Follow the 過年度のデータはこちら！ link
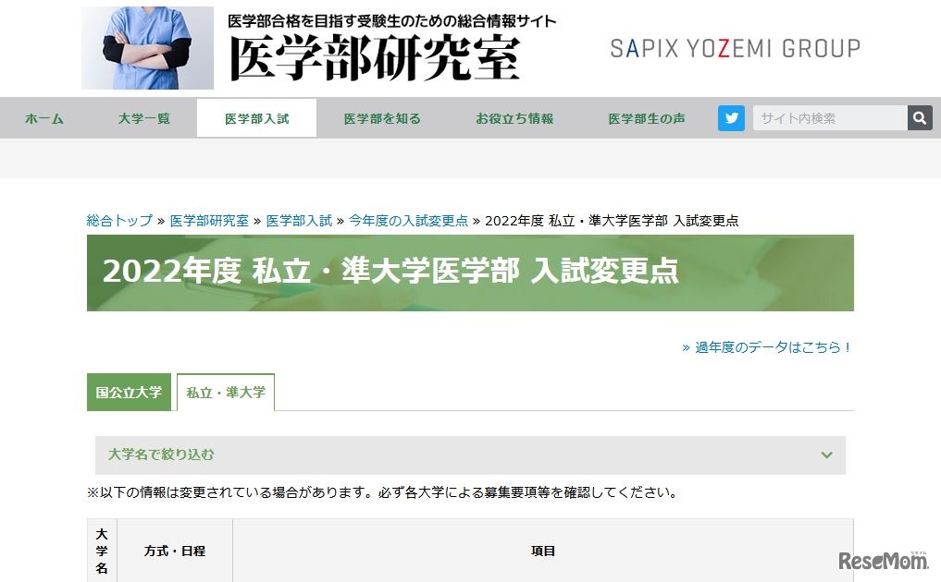Image resolution: width=941 pixels, height=582 pixels. click(x=768, y=346)
